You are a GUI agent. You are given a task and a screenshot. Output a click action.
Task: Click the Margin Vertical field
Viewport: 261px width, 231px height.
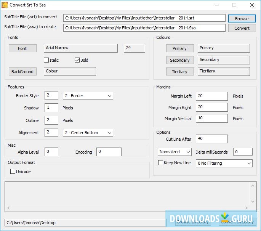212,118
